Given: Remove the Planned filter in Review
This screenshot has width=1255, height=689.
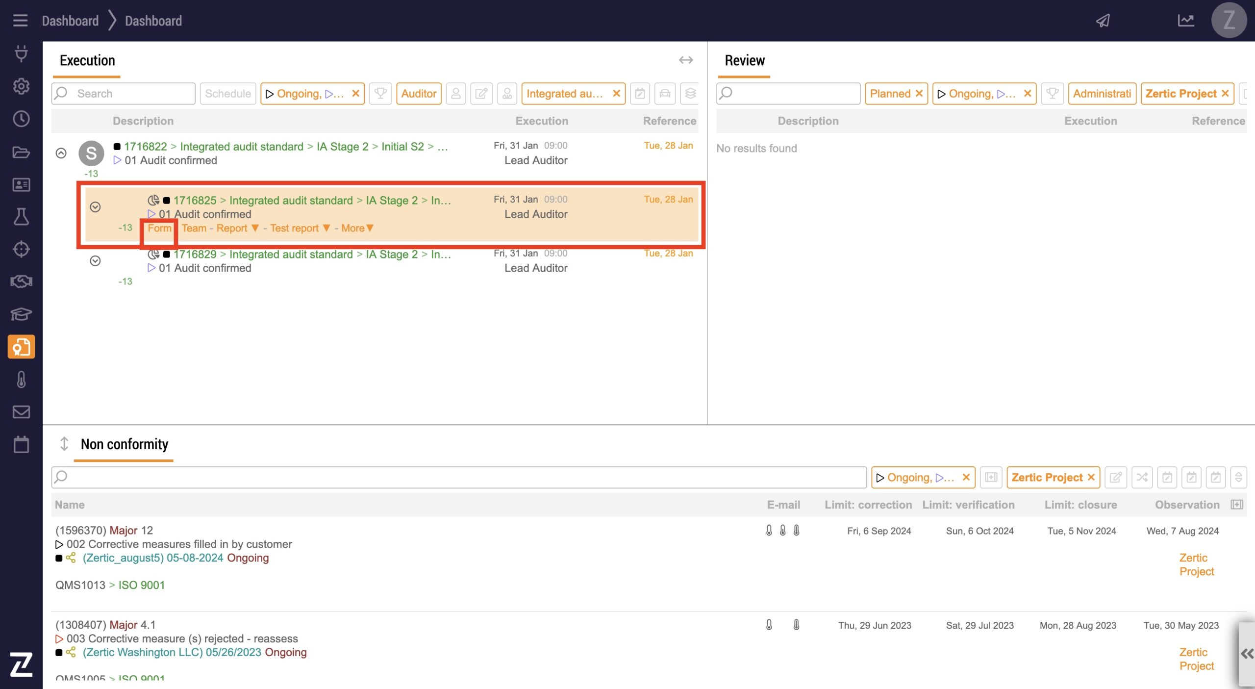Looking at the screenshot, I should click(919, 93).
